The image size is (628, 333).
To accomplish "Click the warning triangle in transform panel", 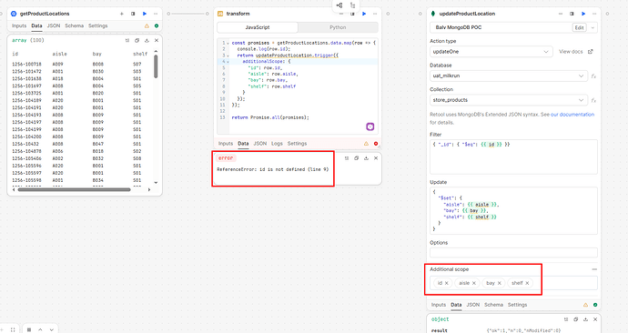I will click(366, 143).
